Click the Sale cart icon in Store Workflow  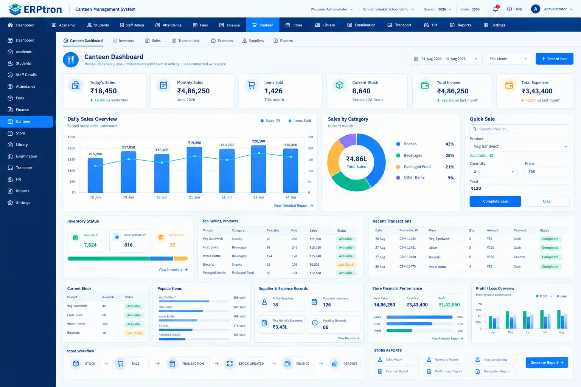(x=120, y=364)
